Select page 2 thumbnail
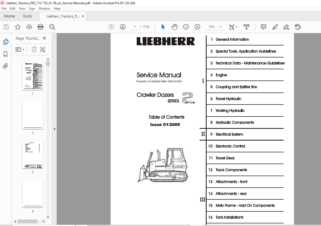Viewport: 321px width, 226px height. [33, 115]
